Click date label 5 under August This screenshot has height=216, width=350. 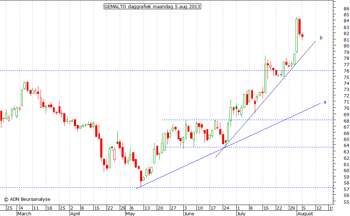tap(303, 208)
